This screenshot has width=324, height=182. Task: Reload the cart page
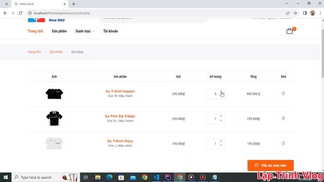[x=20, y=13]
